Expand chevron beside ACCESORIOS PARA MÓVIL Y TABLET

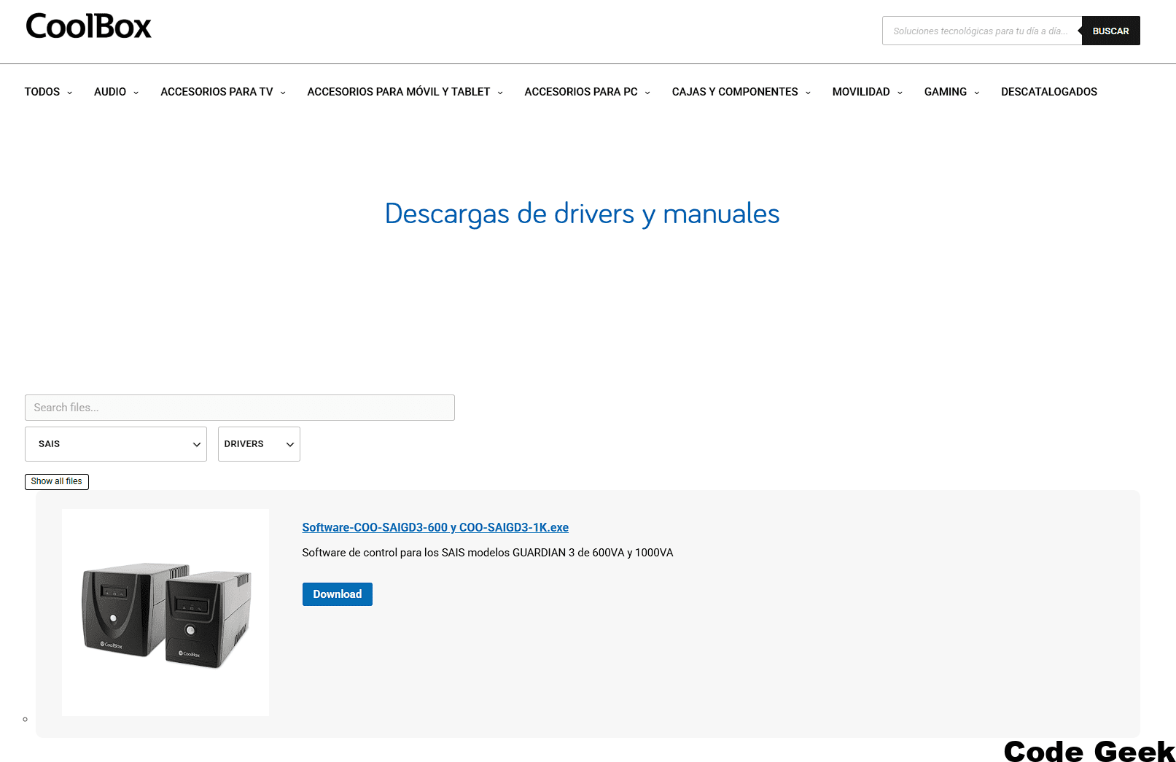(500, 93)
